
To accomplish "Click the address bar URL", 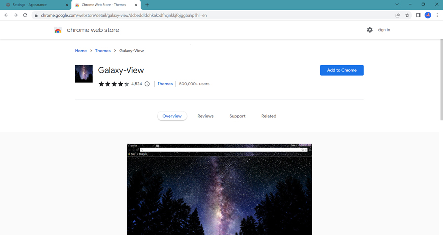I will (124, 15).
